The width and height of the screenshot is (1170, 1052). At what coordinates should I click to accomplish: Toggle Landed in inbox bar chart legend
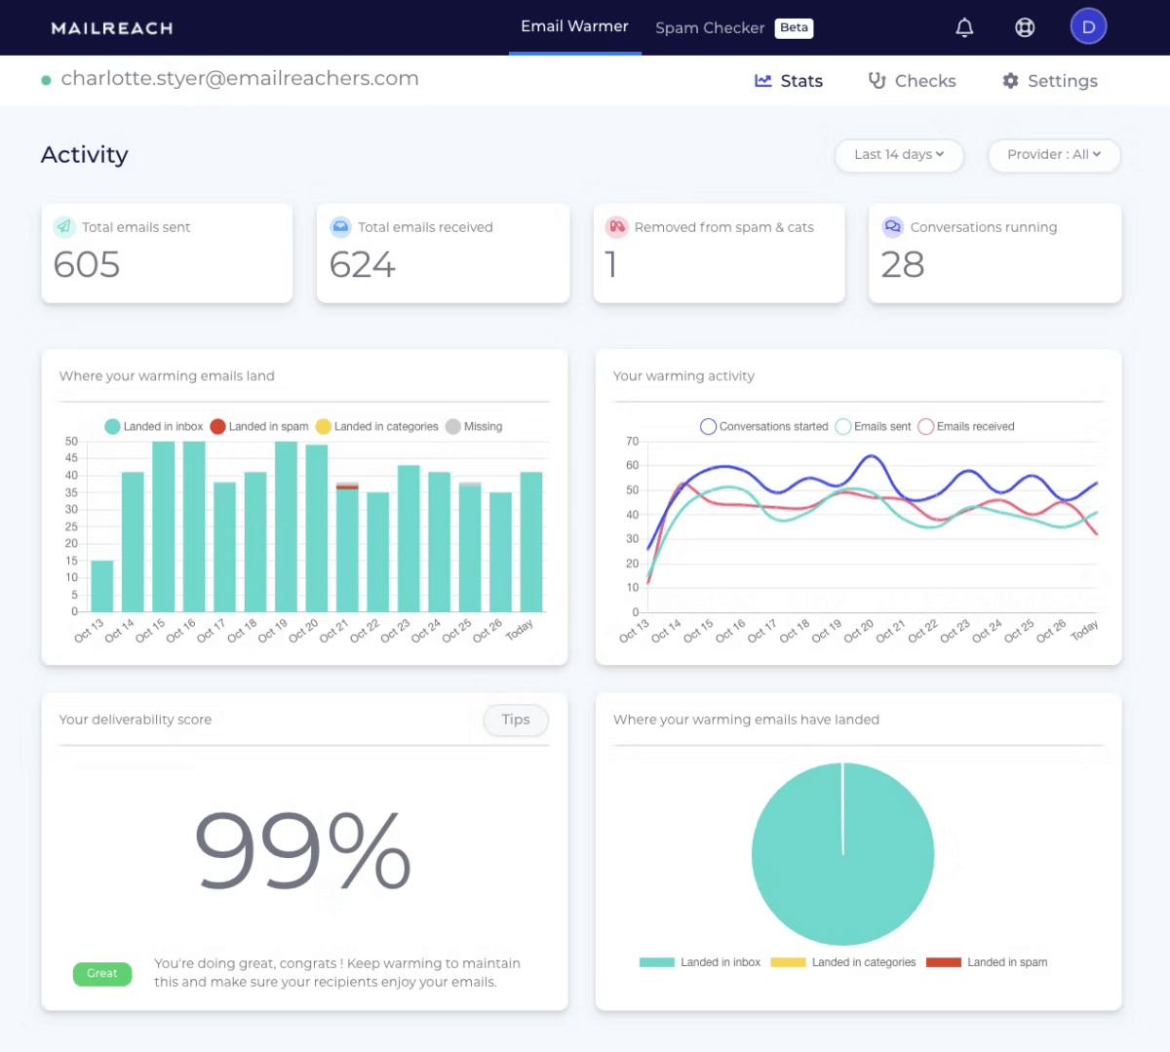tap(154, 426)
